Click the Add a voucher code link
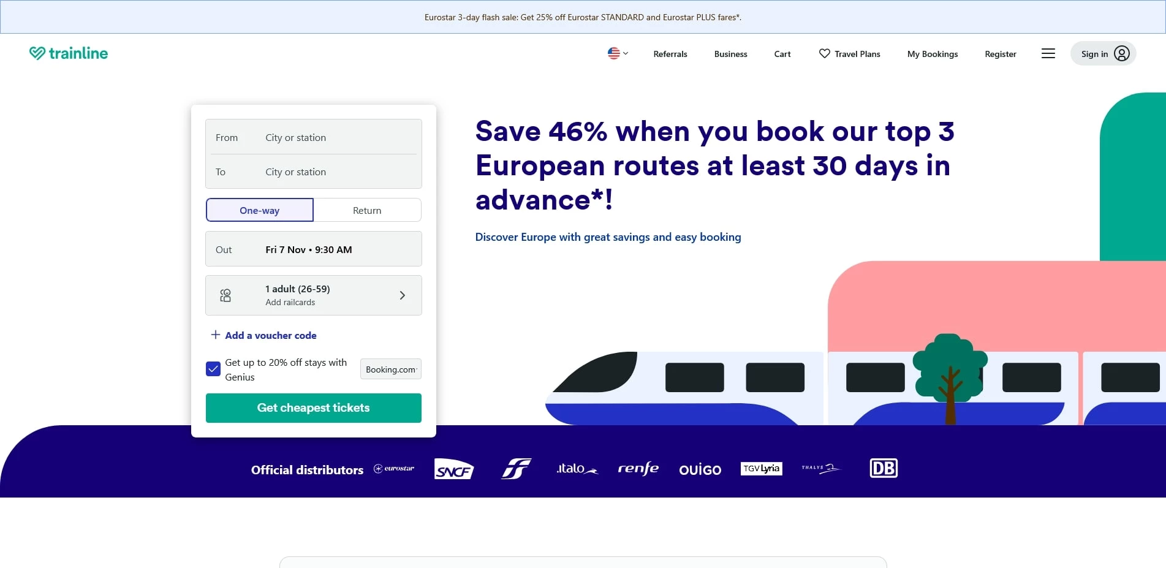This screenshot has height=568, width=1166. 270,335
